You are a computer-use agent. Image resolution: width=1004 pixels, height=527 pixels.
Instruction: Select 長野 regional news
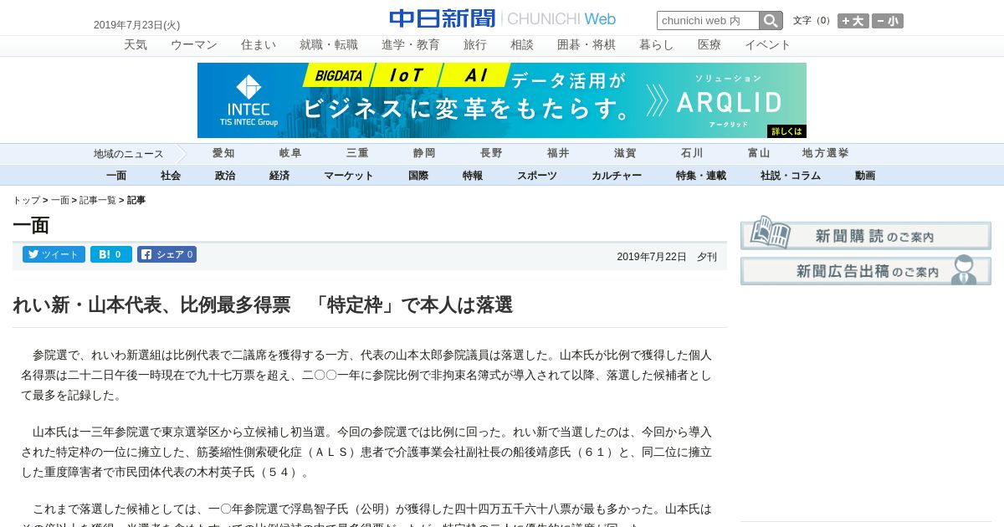pyautogui.click(x=491, y=153)
